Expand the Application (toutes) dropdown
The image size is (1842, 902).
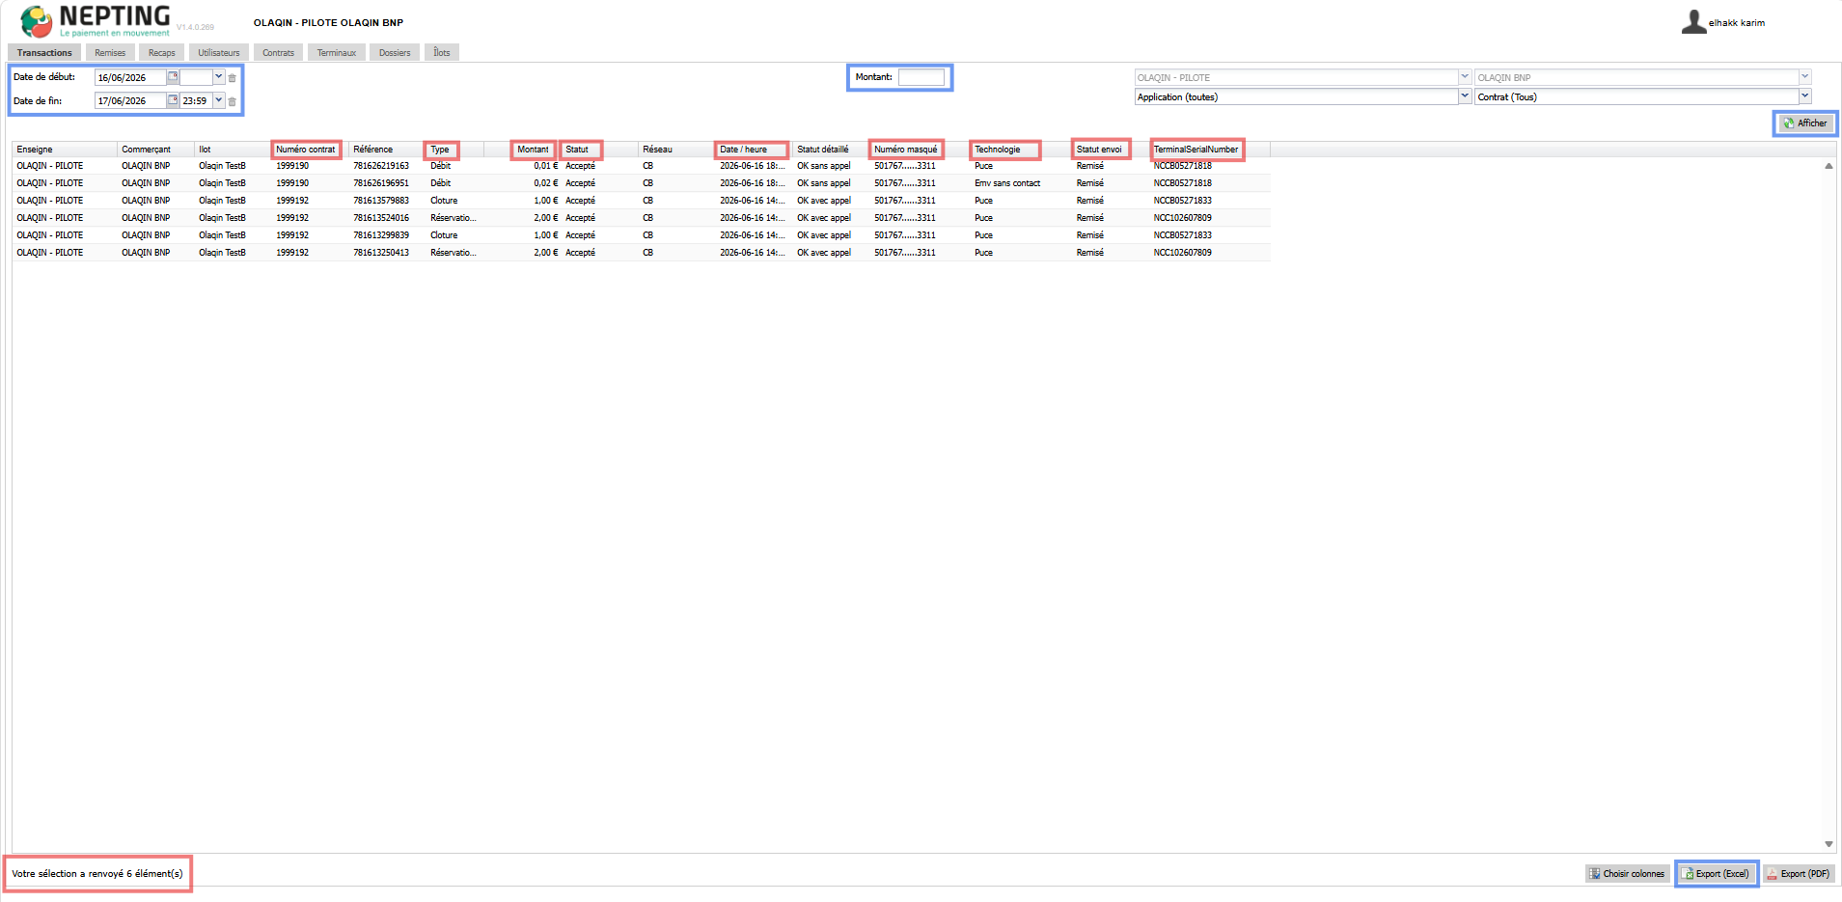click(x=1464, y=96)
